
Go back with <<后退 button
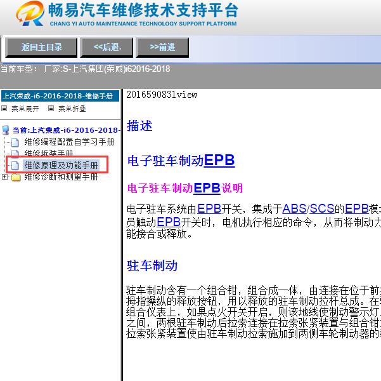point(107,48)
